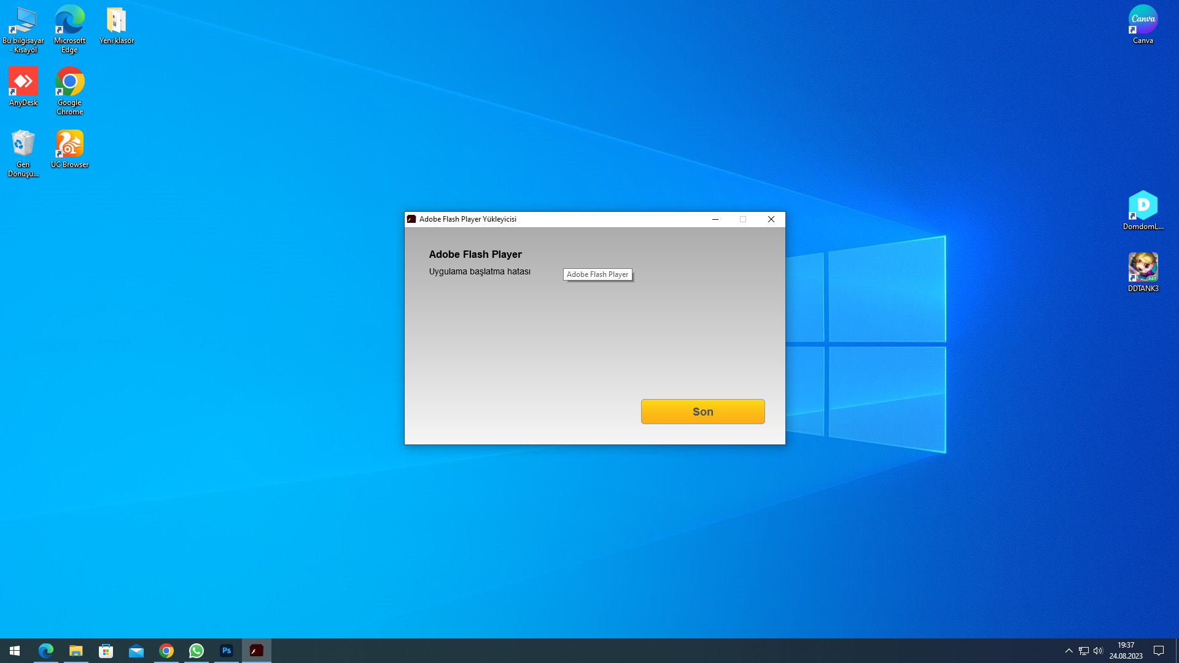Click the volume speaker tray icon
1179x663 pixels.
pyautogui.click(x=1098, y=651)
